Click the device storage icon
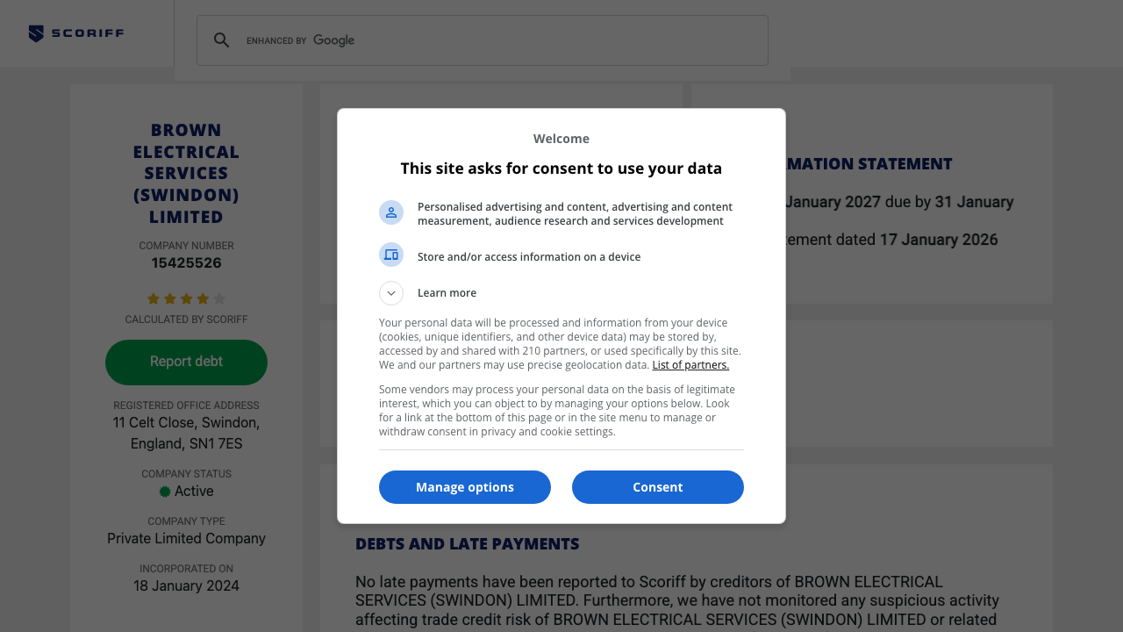Screen dimensions: 1123x632 (x=391, y=255)
